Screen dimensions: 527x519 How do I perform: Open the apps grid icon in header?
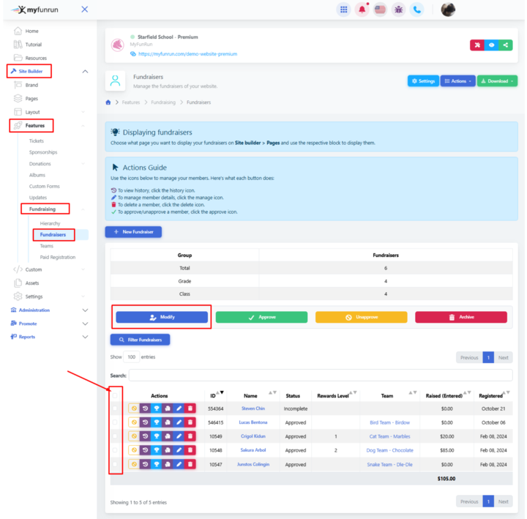(x=343, y=10)
